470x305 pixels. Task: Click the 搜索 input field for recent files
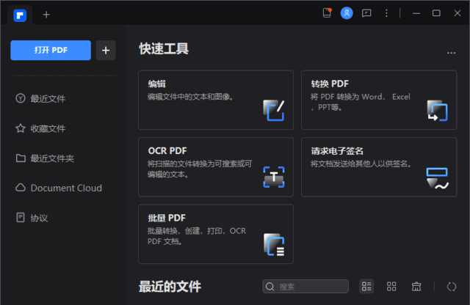click(x=305, y=287)
